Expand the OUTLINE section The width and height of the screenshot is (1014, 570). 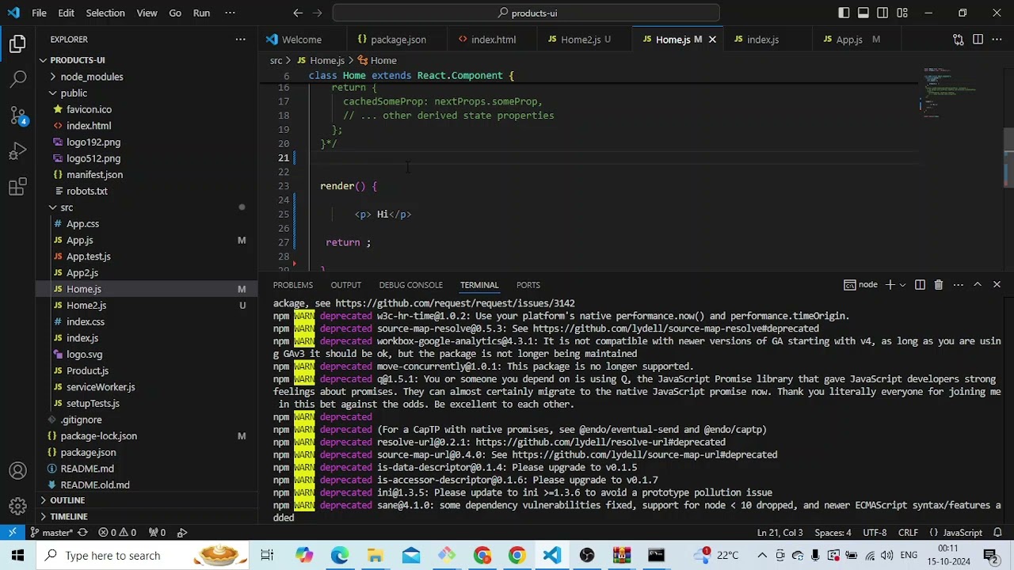tap(67, 500)
